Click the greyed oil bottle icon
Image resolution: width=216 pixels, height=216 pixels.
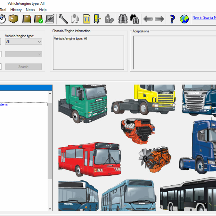click(x=109, y=19)
